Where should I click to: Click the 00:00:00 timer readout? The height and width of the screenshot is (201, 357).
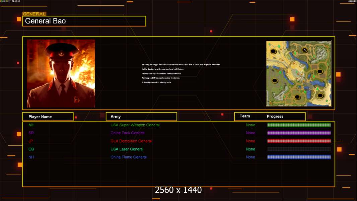pyautogui.click(x=352, y=1)
